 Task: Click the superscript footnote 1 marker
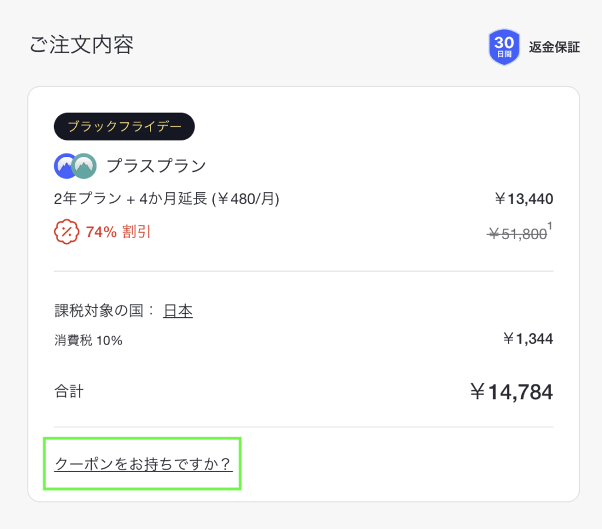pyautogui.click(x=550, y=225)
